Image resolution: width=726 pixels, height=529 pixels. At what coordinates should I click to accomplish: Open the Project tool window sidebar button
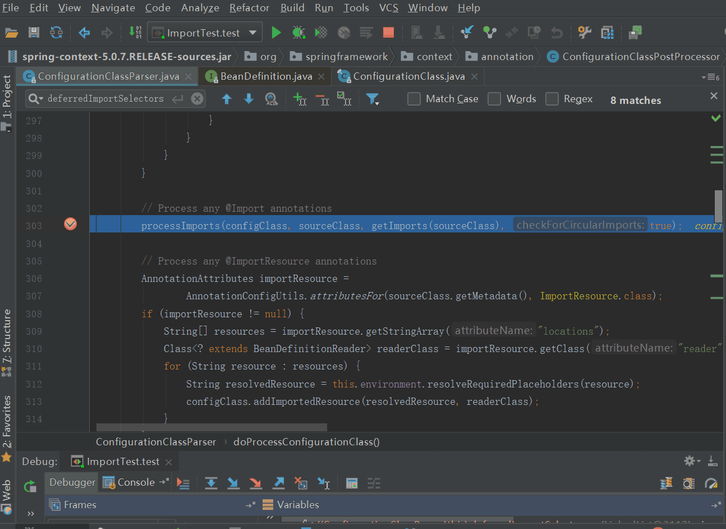coord(7,102)
